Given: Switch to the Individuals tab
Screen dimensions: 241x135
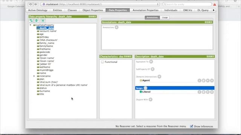Looking at the screenshot, I should (171, 10).
